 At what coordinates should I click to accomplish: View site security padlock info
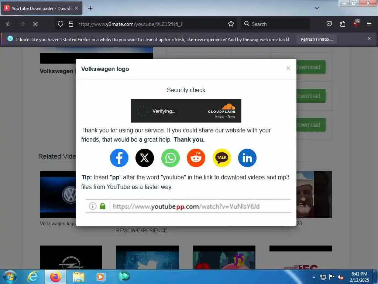tap(71, 24)
